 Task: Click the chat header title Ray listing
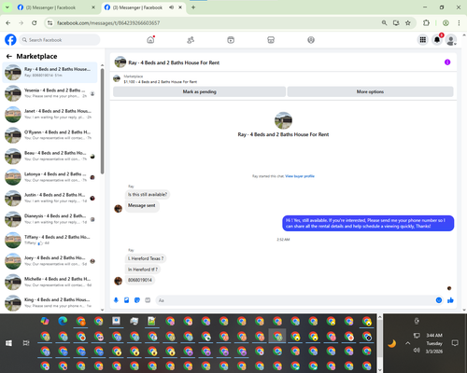(x=174, y=62)
